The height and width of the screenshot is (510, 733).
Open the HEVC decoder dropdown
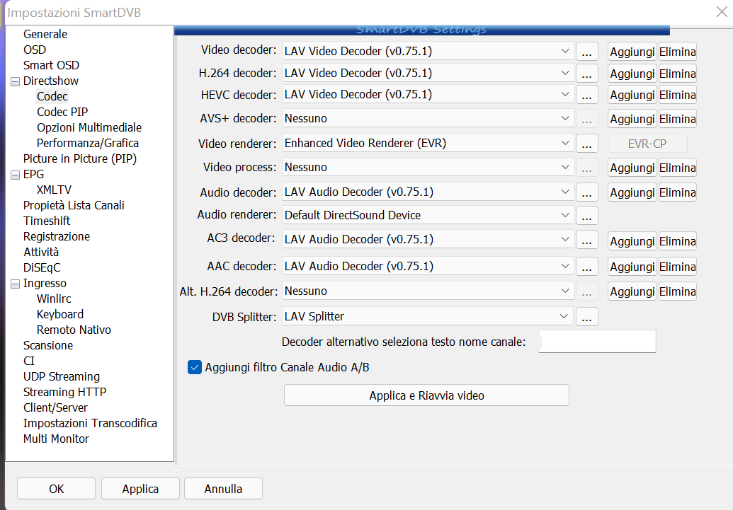428,94
